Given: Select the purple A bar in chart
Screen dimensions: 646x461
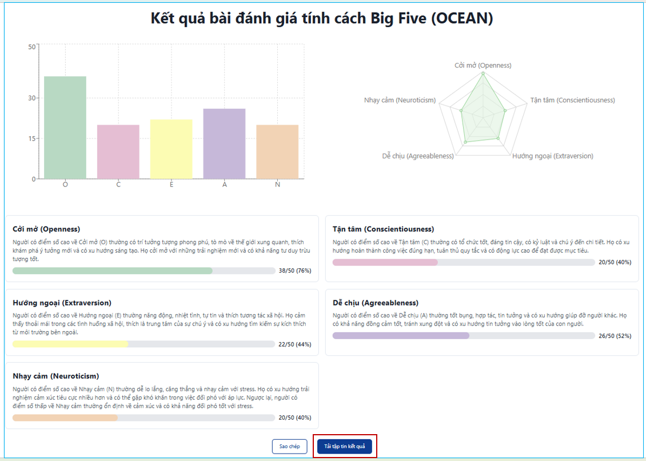Looking at the screenshot, I should [x=224, y=144].
